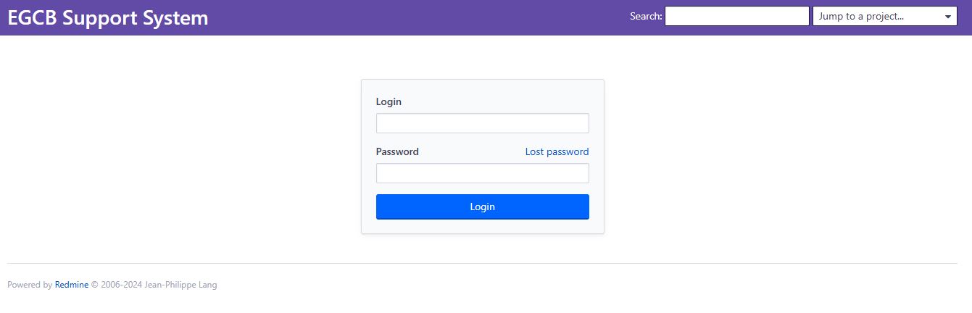Click the © symbol in the footer
The width and height of the screenshot is (972, 313).
pyautogui.click(x=94, y=285)
